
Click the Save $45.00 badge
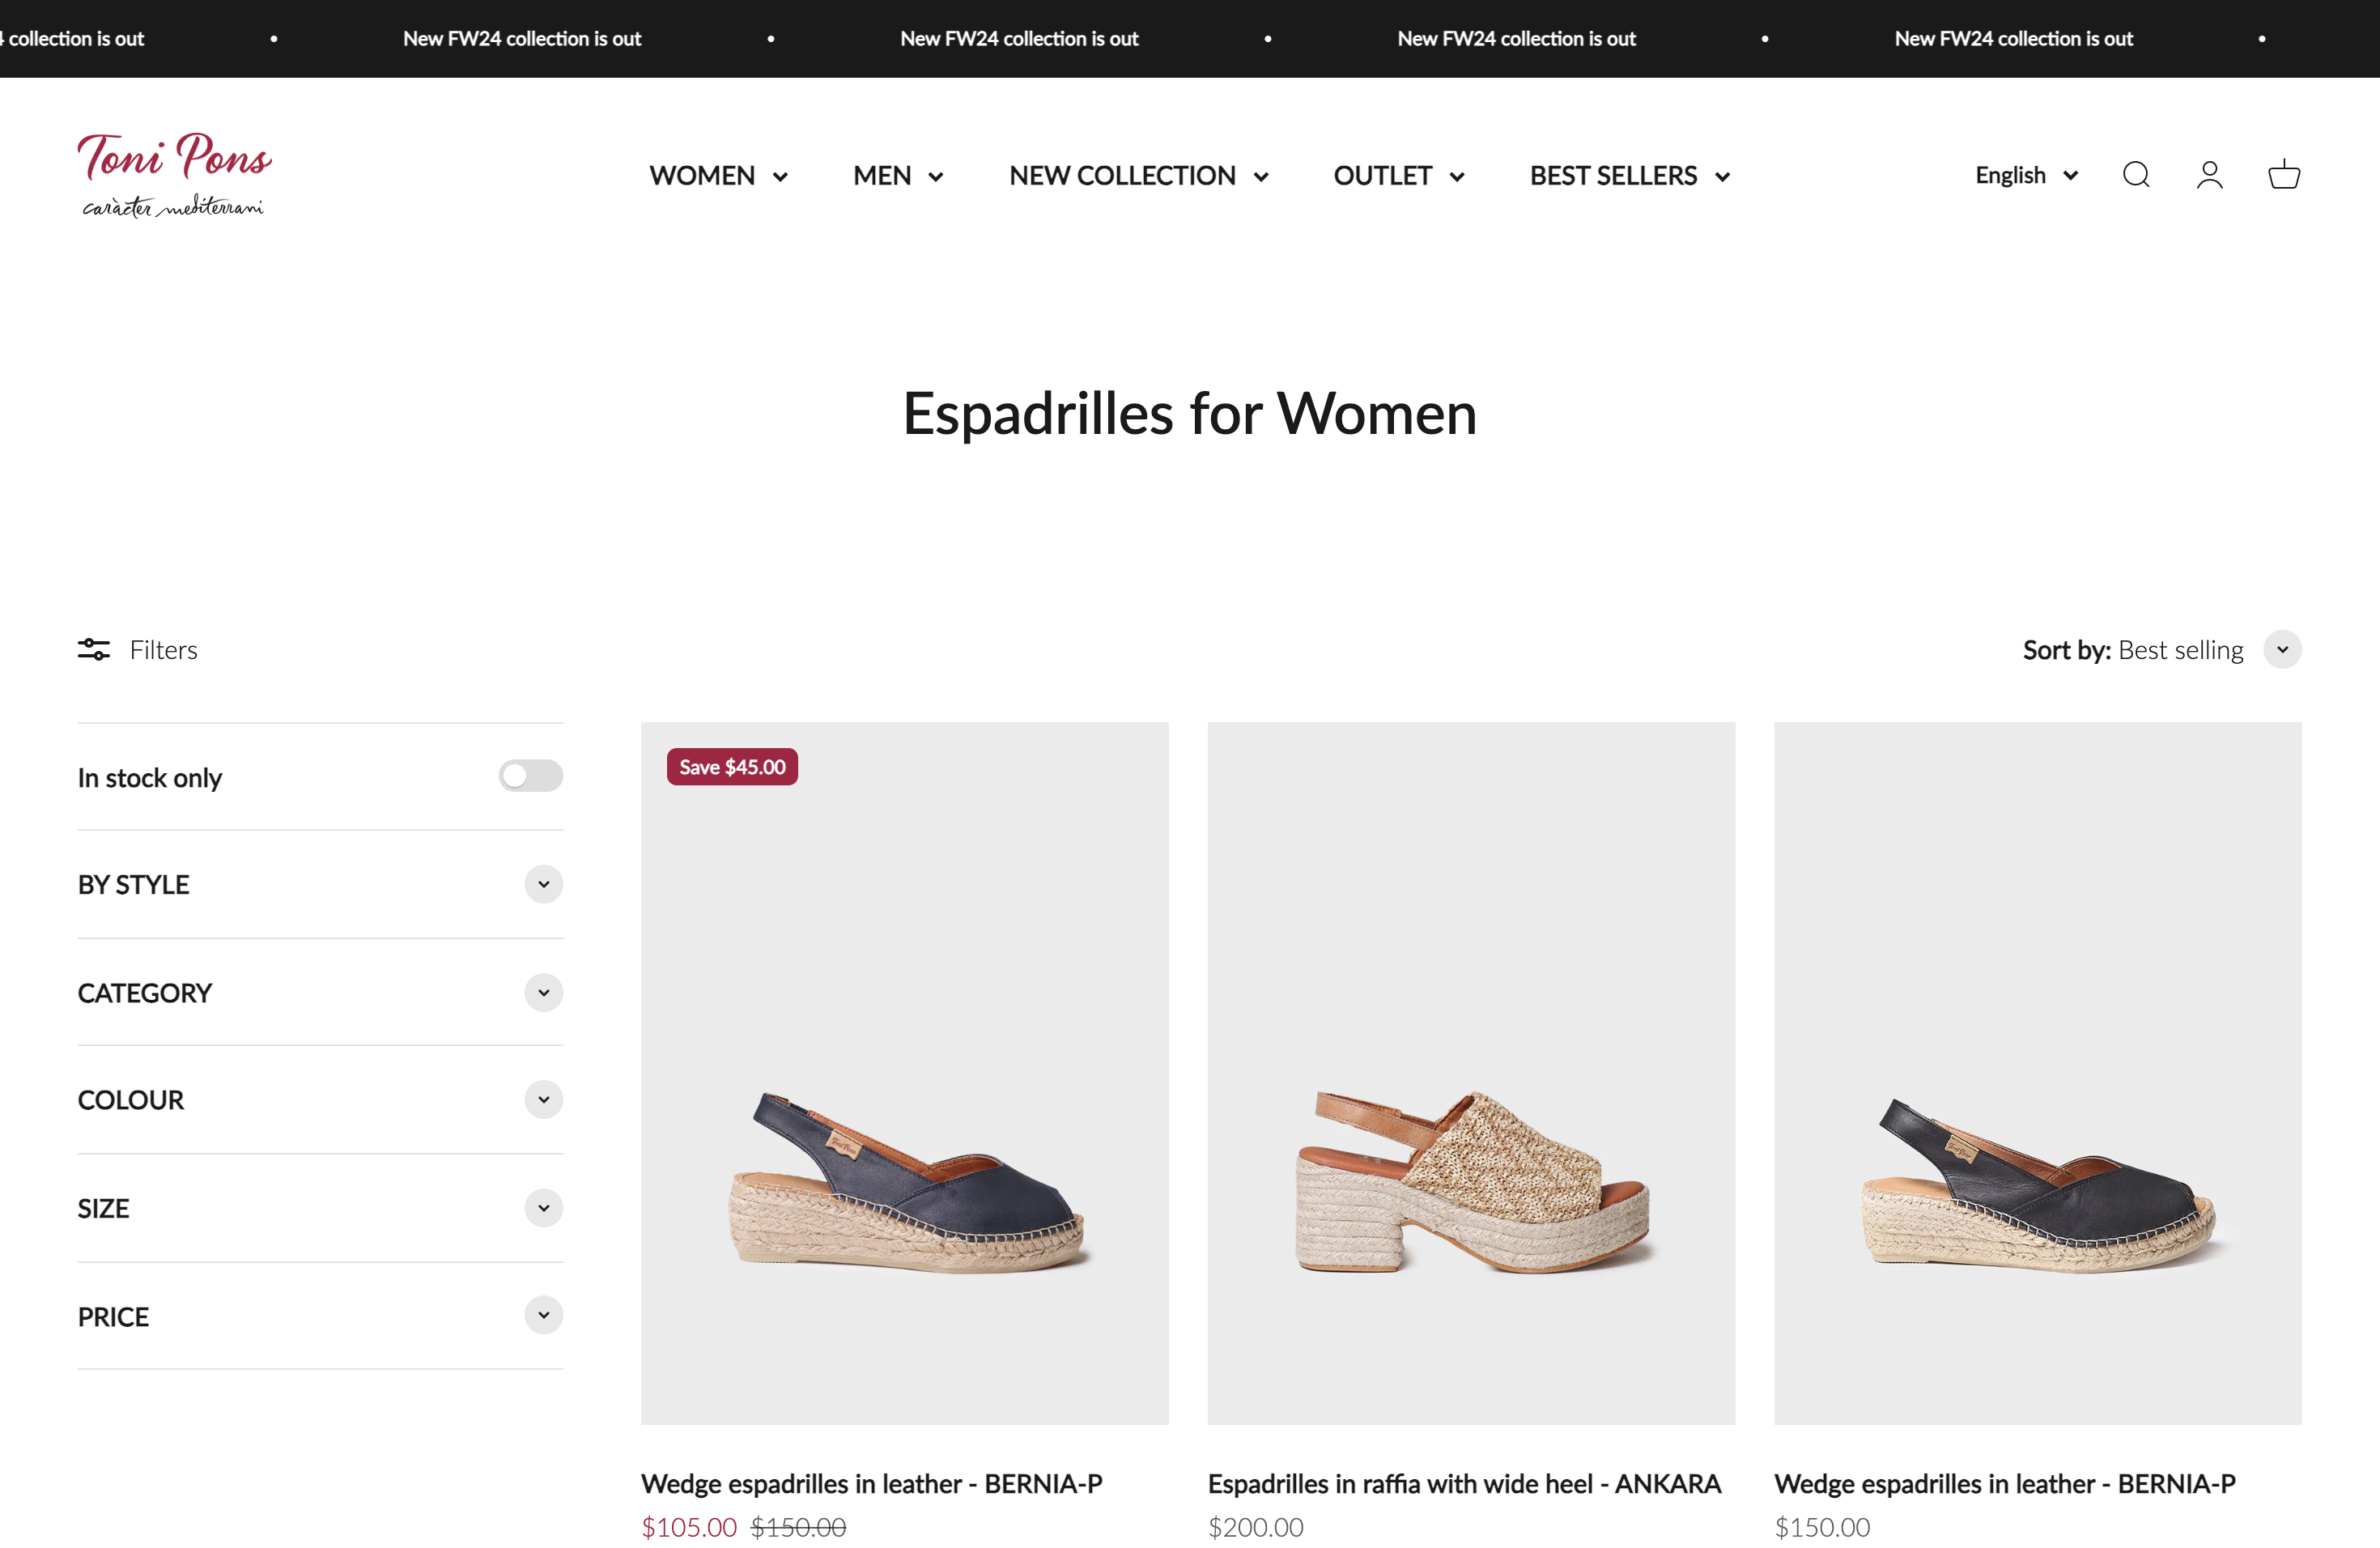click(732, 767)
